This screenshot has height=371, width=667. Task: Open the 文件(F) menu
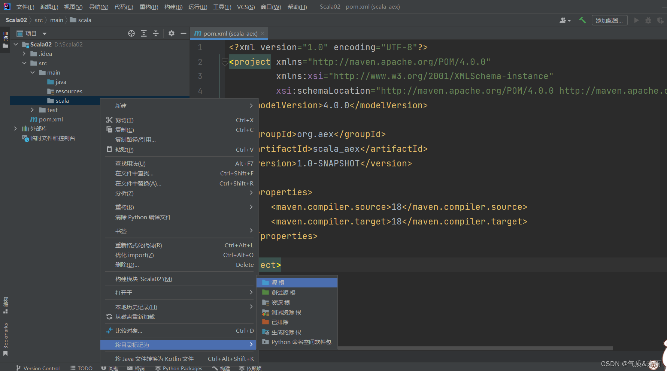[25, 7]
